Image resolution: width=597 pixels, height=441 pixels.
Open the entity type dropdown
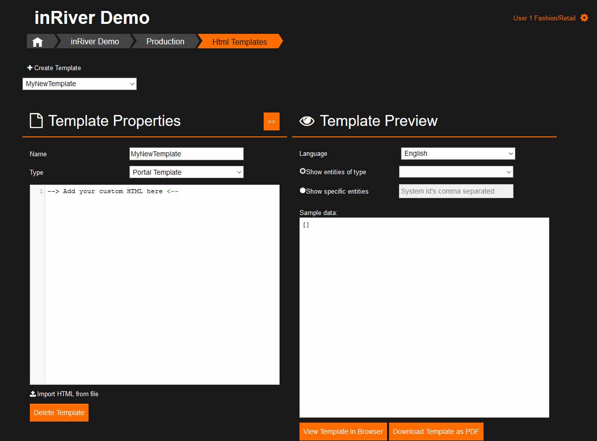click(x=456, y=172)
